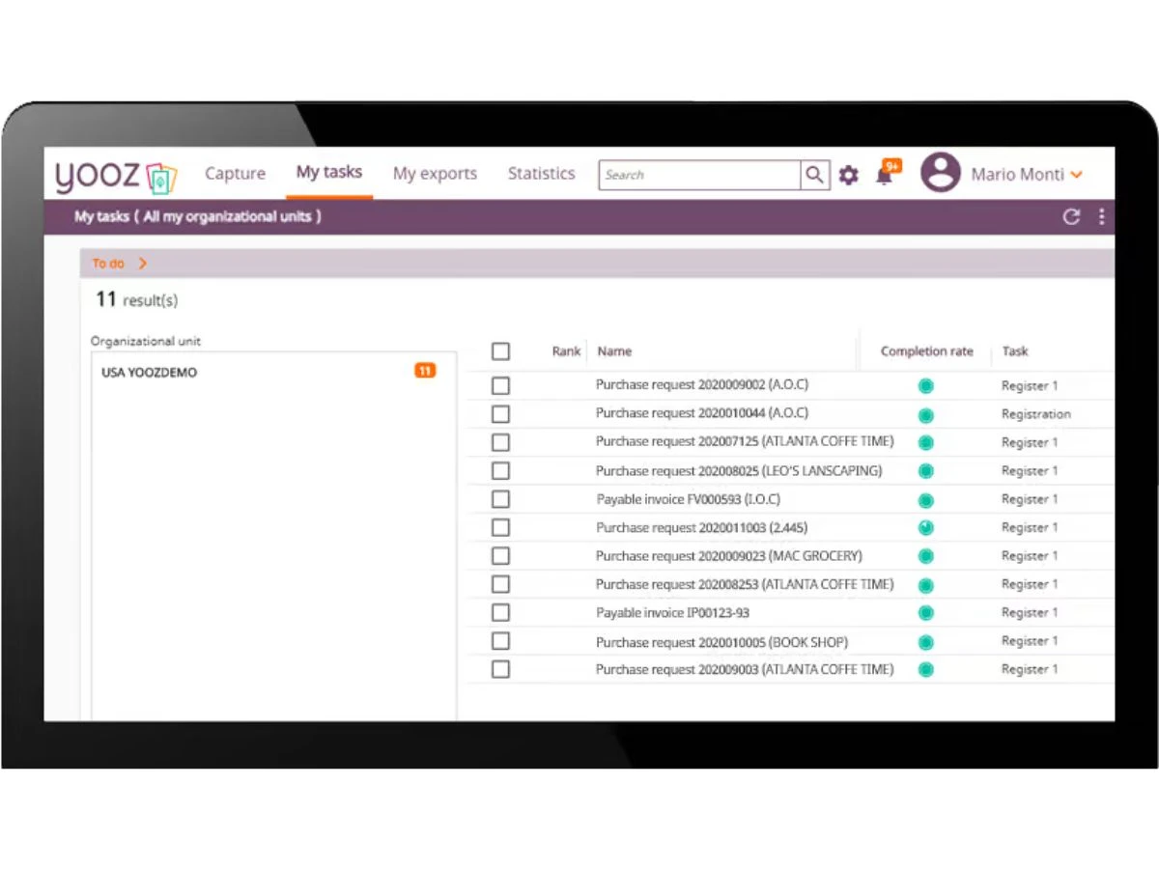This screenshot has width=1159, height=869.
Task: Click the search magnifier icon
Action: click(815, 175)
